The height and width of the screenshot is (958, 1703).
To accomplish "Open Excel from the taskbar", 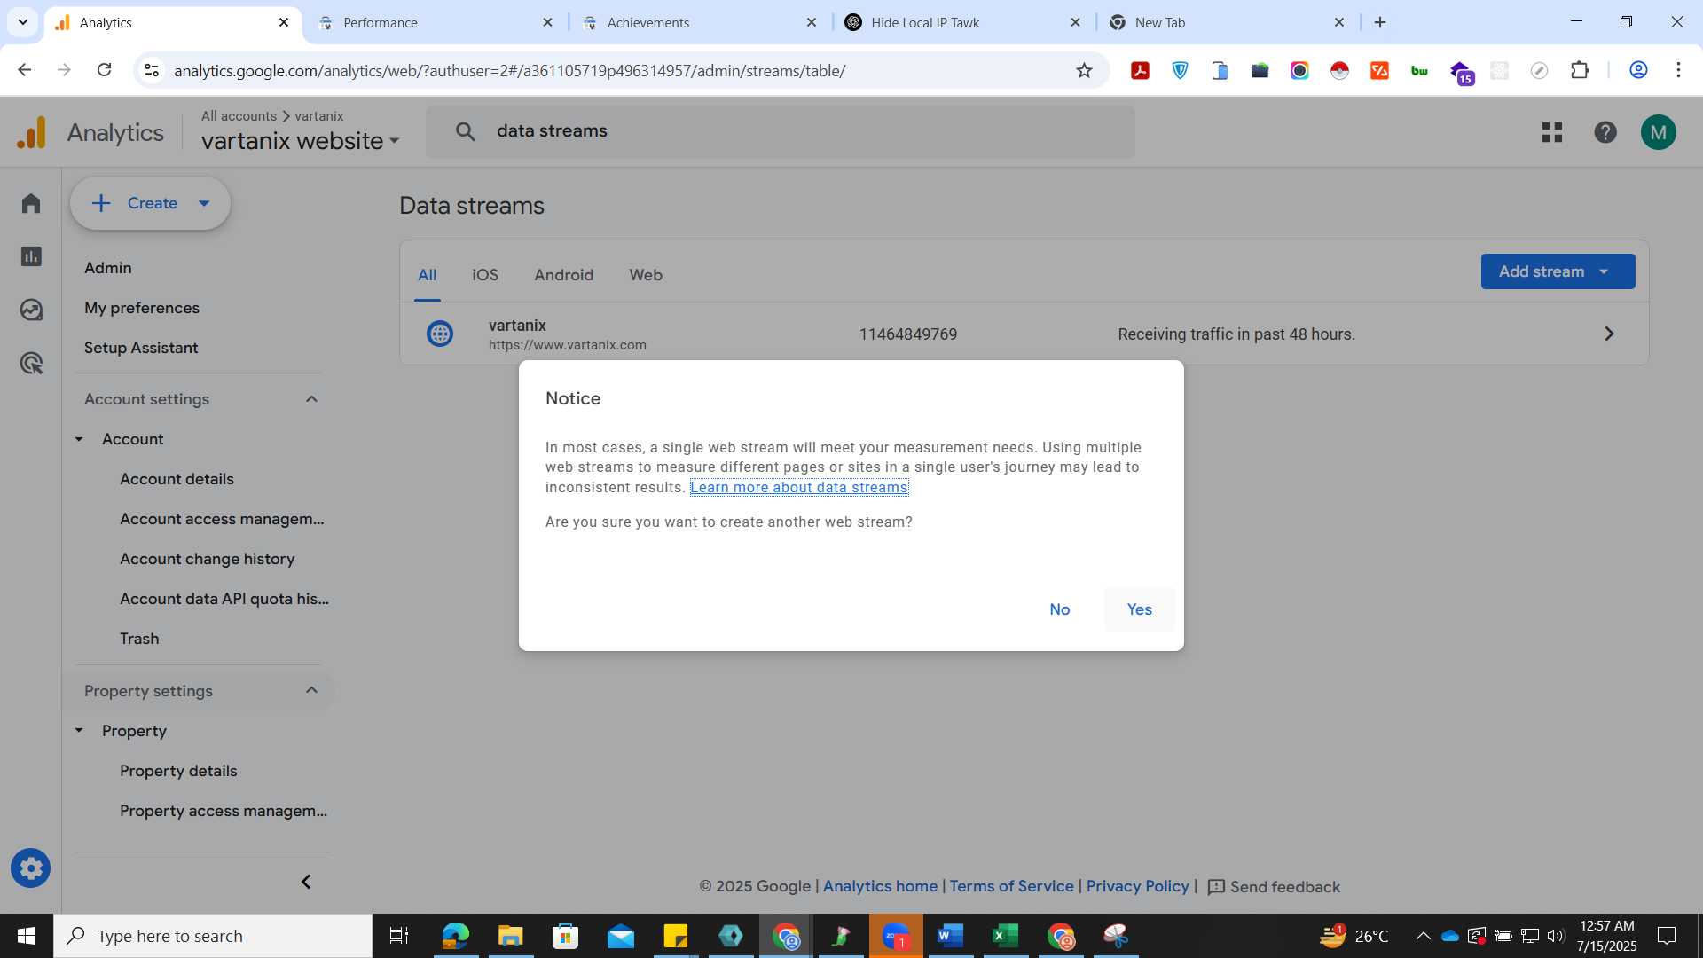I will coord(1005,936).
